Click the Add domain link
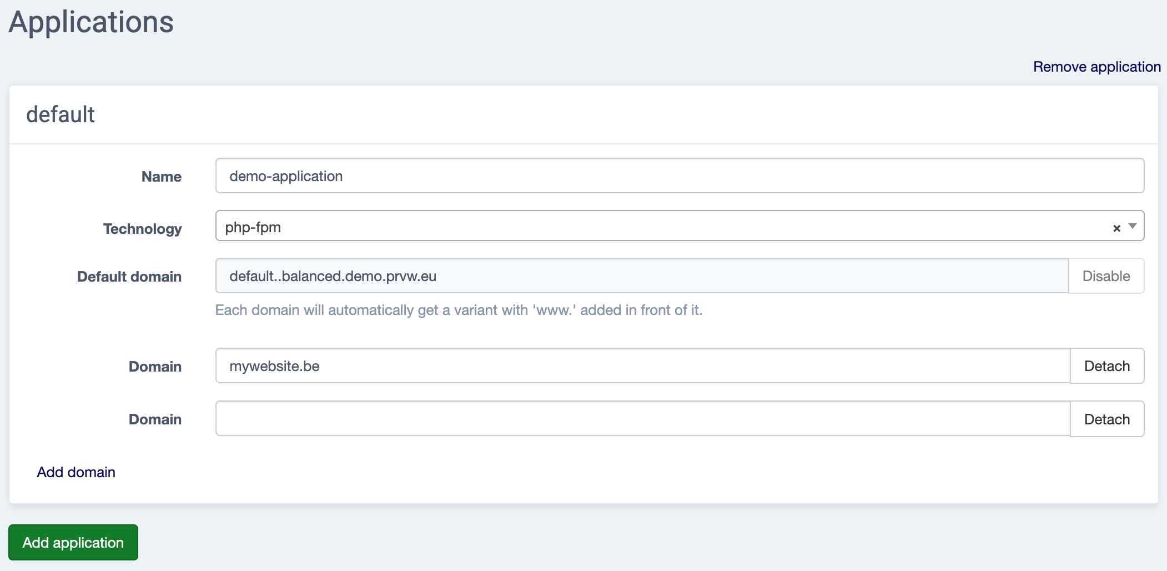Image resolution: width=1167 pixels, height=571 pixels. coord(76,472)
